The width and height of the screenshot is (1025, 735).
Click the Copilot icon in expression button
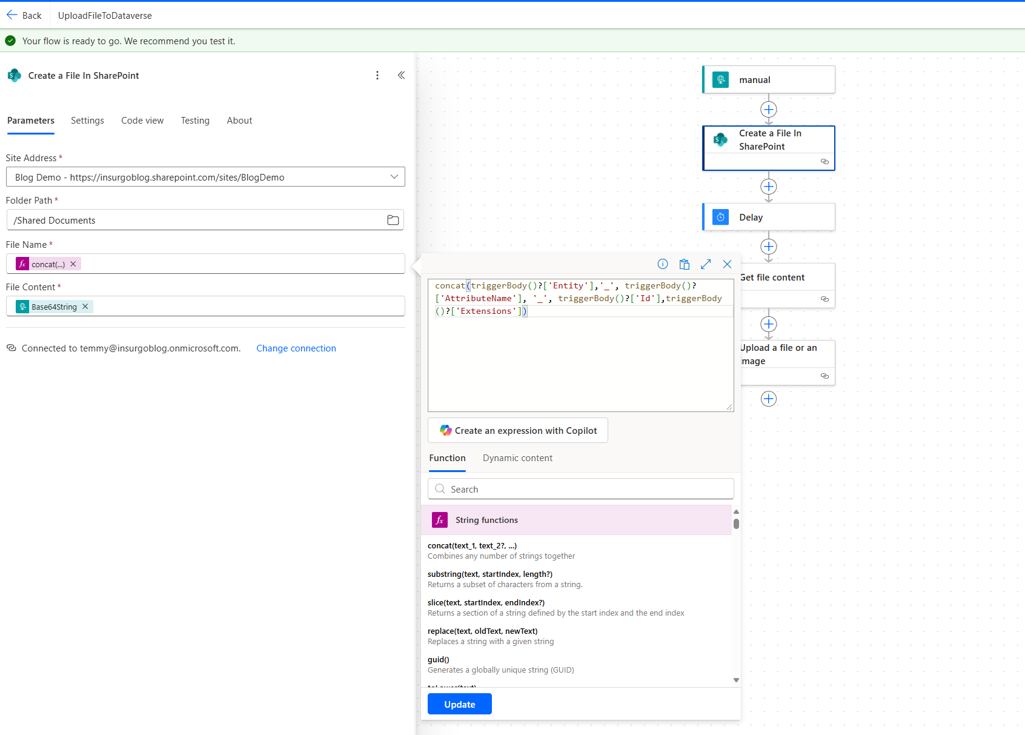446,430
